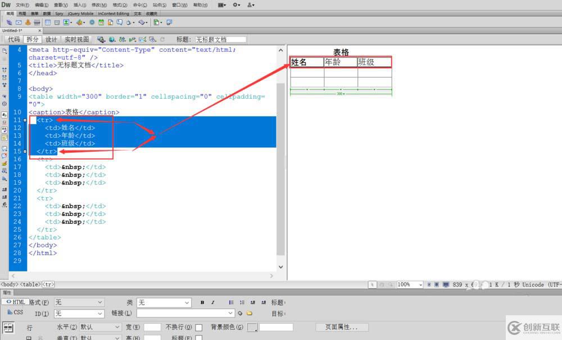Toggle Highlight Invalid Code icon
562x340 pixels.
click(x=4, y=123)
